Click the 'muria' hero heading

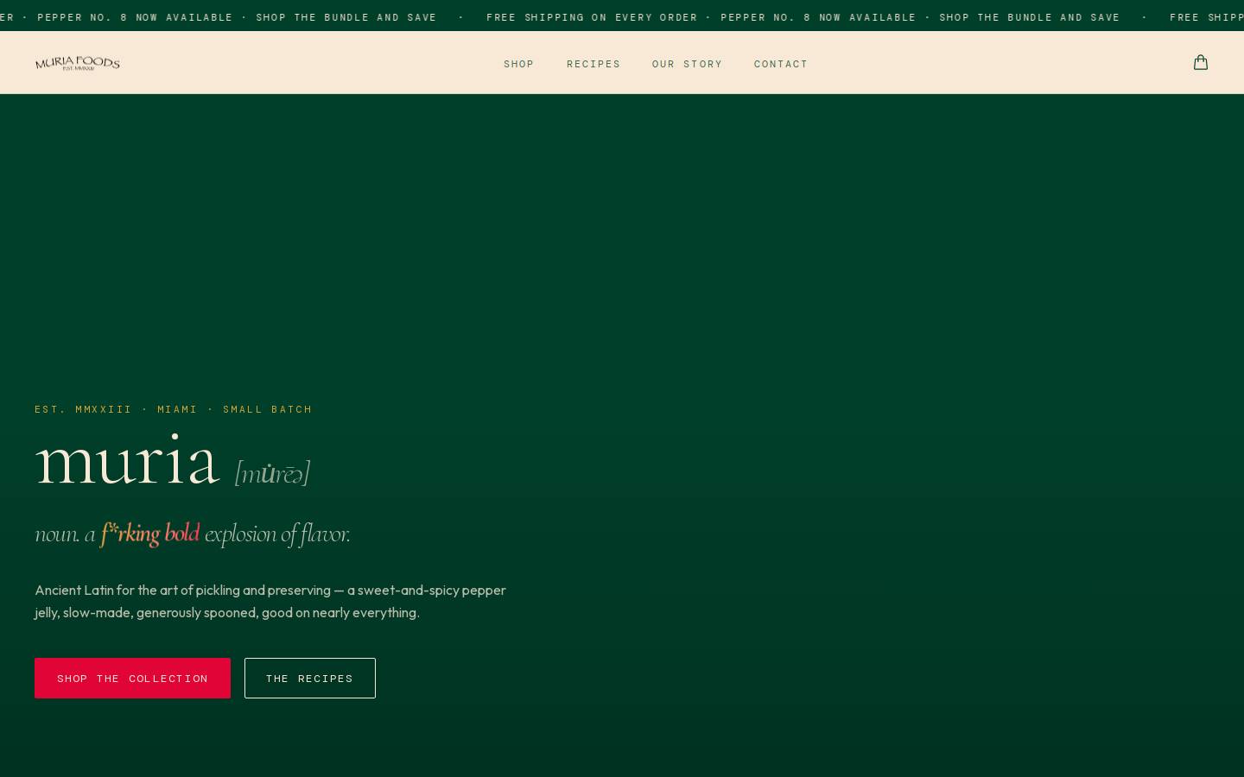[x=127, y=460]
